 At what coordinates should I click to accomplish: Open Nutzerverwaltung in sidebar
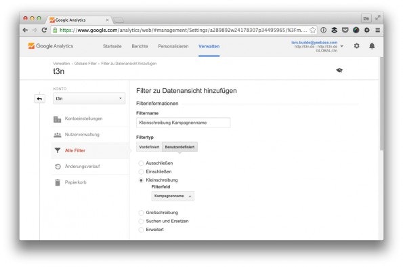pos(82,135)
